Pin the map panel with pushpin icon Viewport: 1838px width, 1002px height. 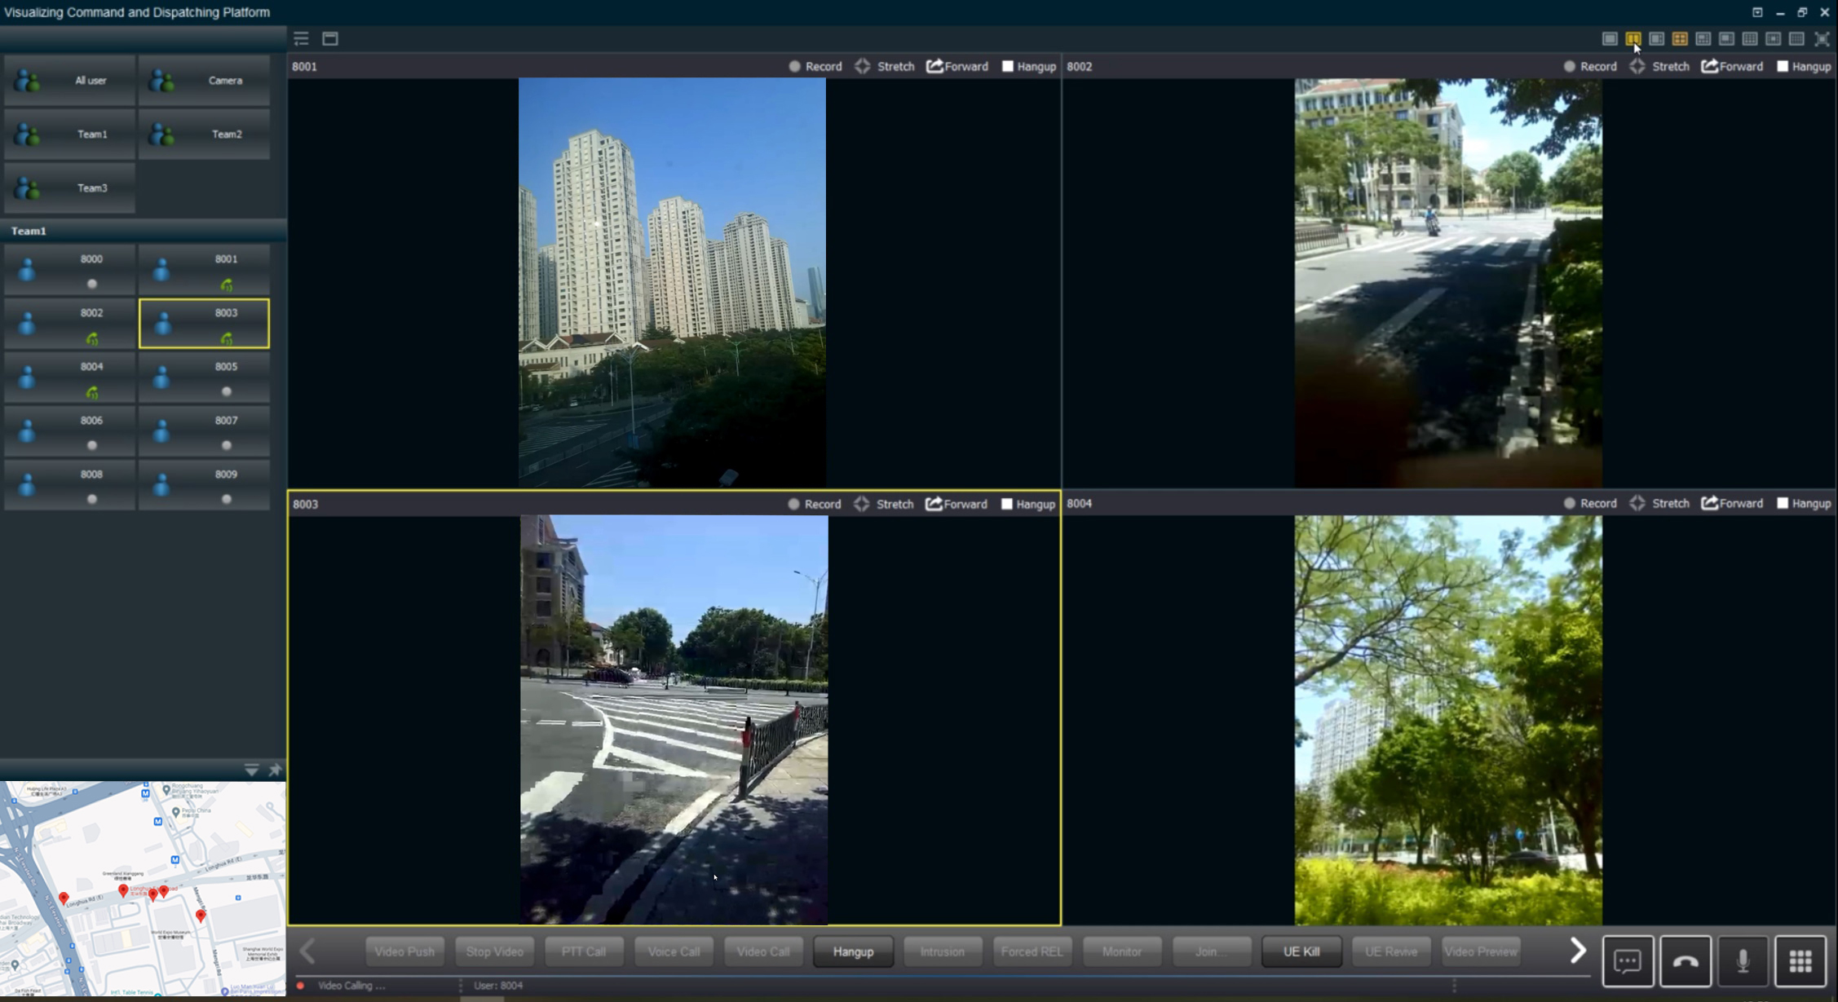(275, 770)
